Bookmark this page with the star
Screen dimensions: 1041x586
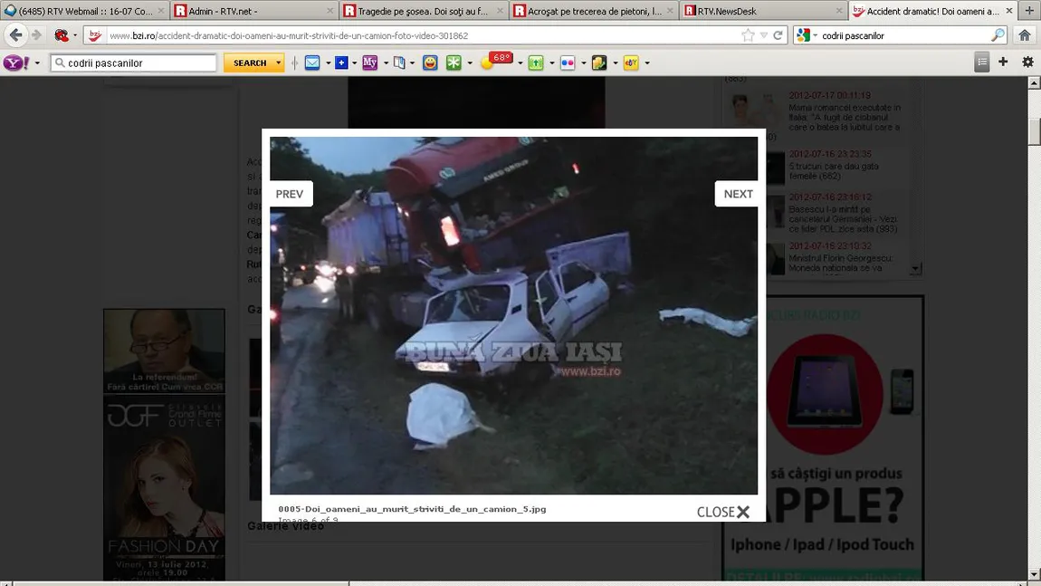[749, 35]
